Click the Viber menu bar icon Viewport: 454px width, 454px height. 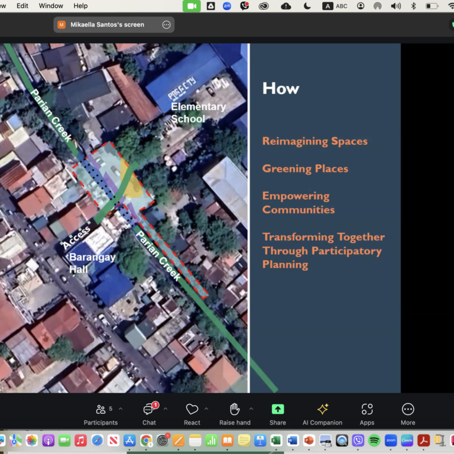245,6
